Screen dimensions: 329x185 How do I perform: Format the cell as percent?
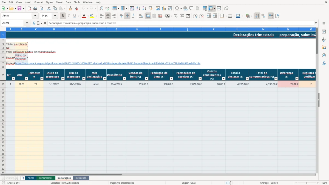[176, 16]
